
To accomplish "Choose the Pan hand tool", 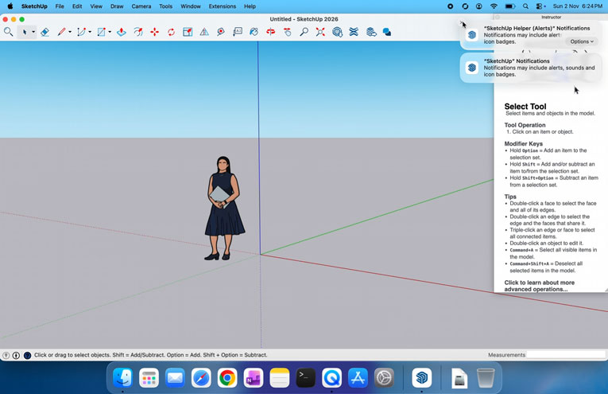I will (x=288, y=32).
